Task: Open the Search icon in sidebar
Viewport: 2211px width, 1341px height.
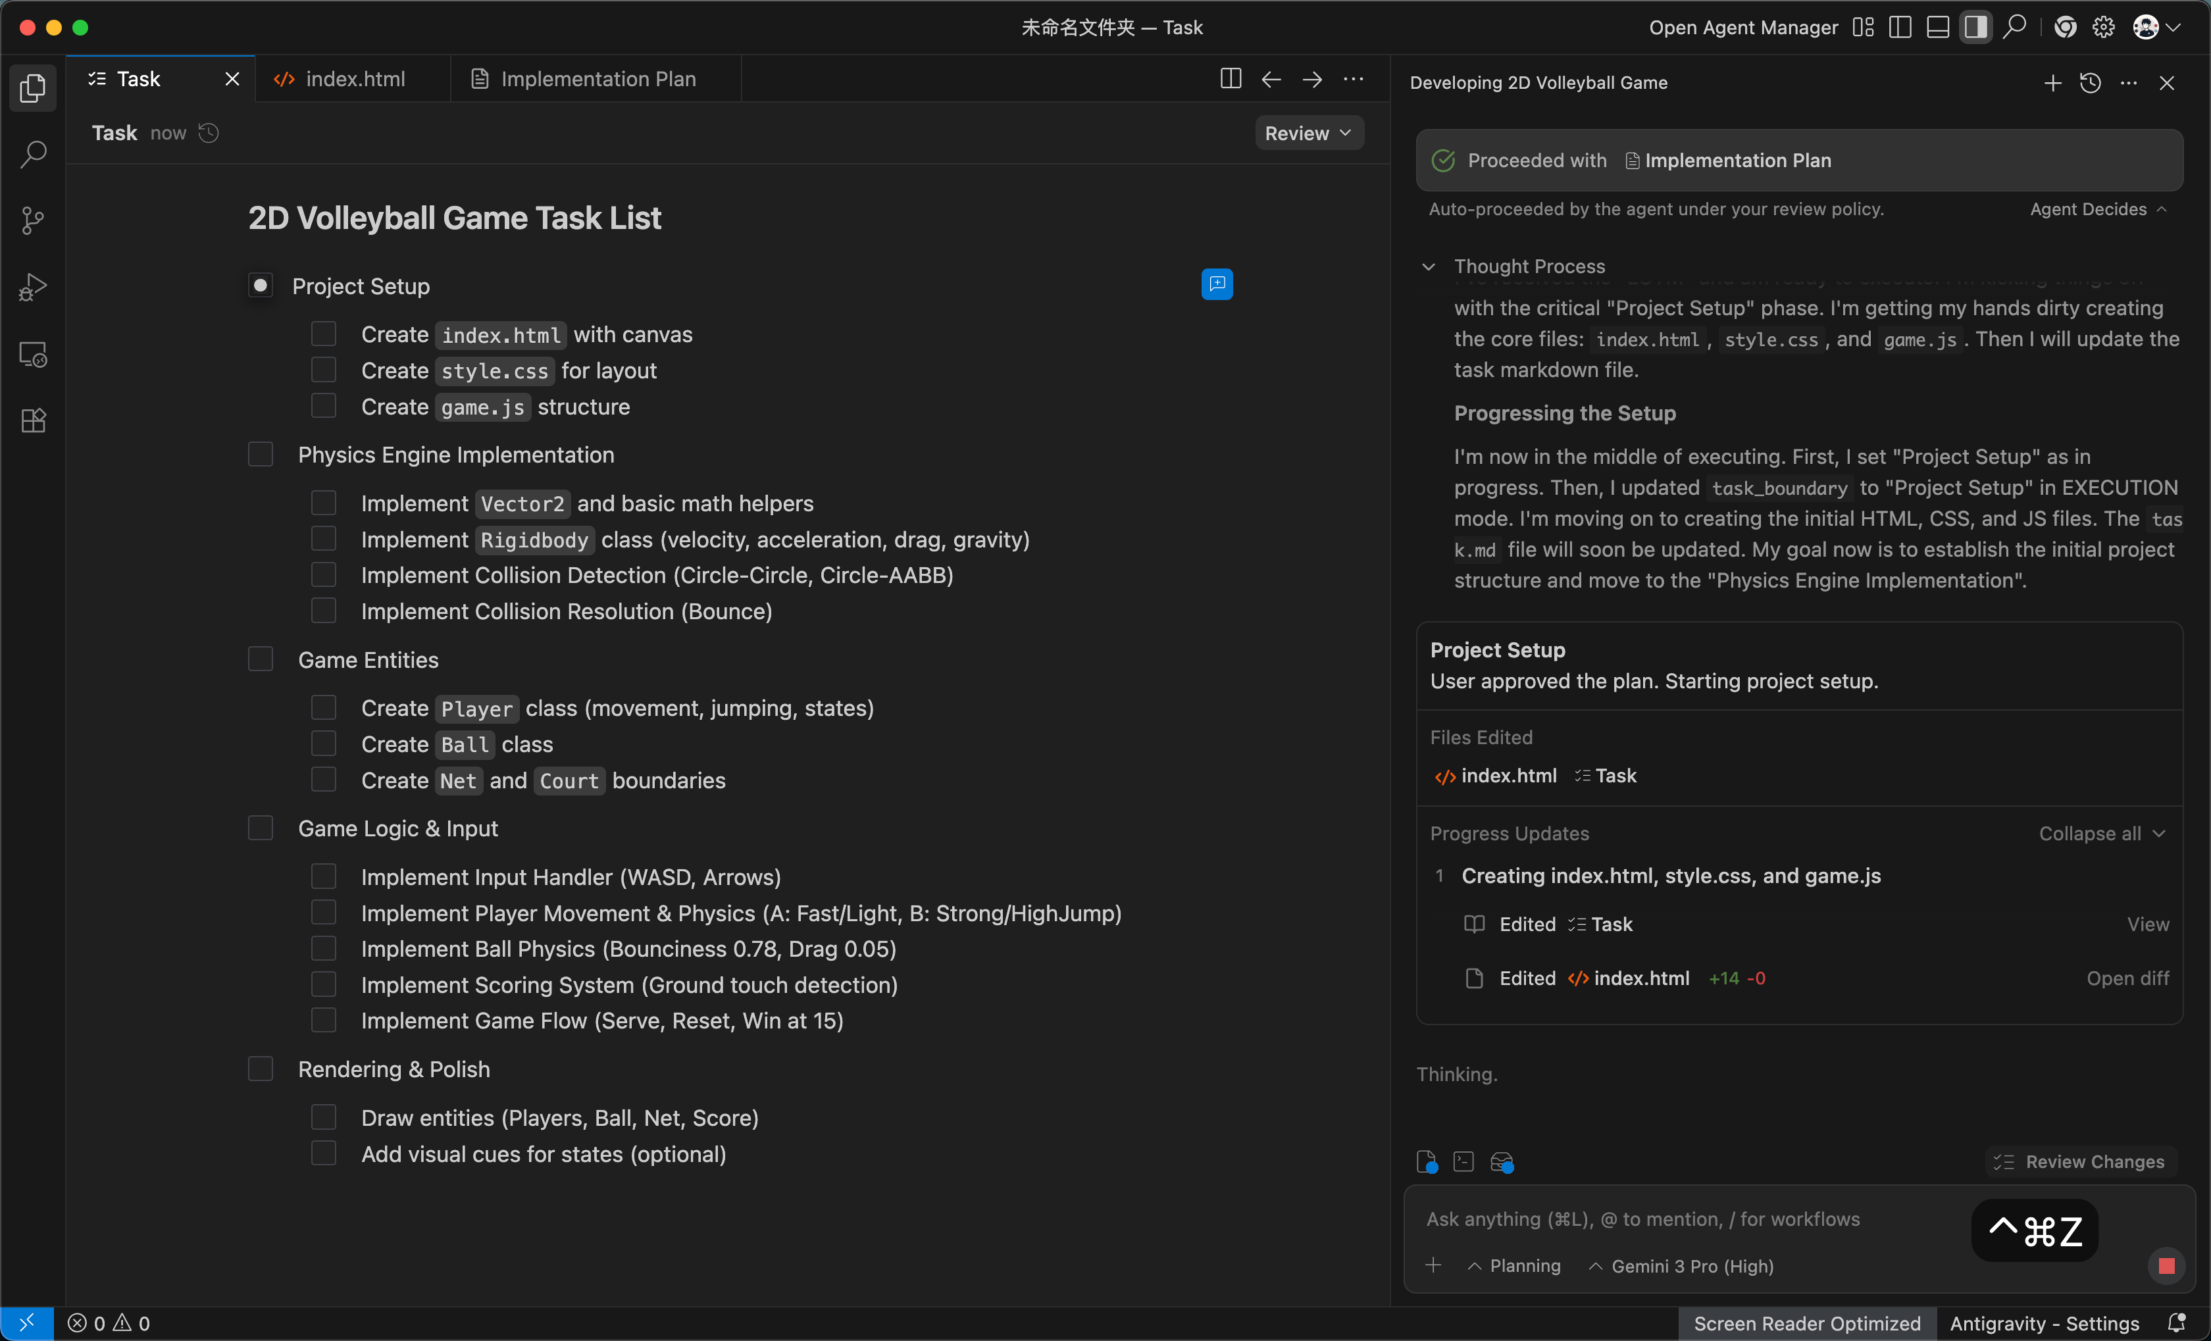Action: coord(32,154)
